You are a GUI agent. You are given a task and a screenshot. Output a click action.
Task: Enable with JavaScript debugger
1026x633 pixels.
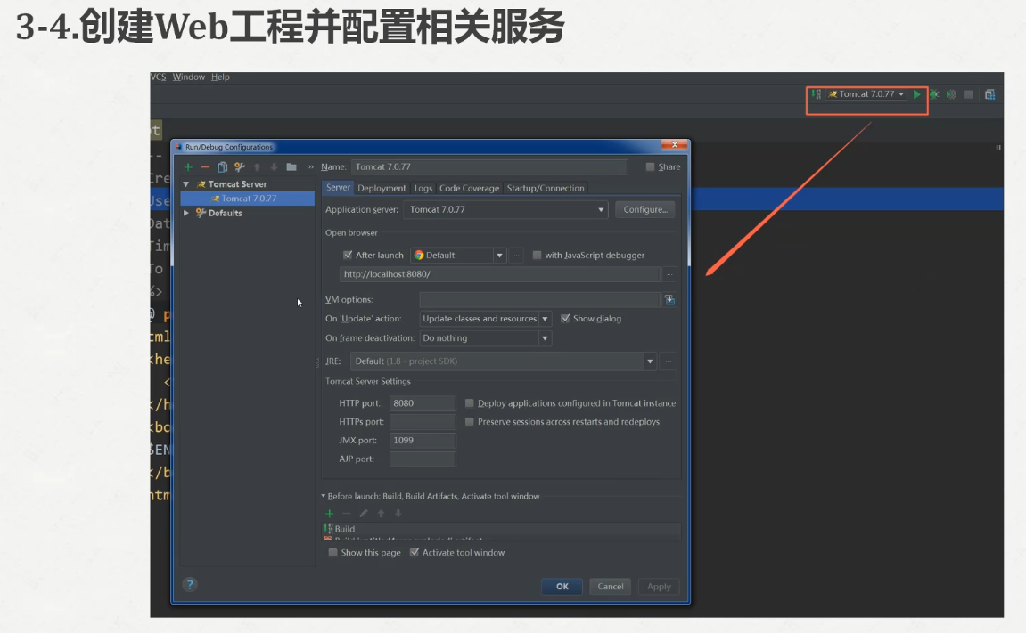click(x=537, y=256)
